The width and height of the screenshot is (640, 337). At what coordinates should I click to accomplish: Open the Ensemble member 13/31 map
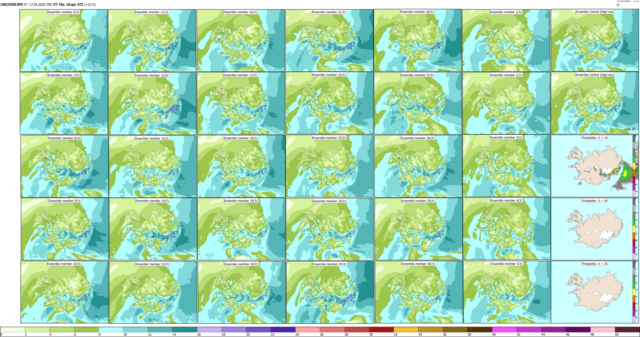153,166
